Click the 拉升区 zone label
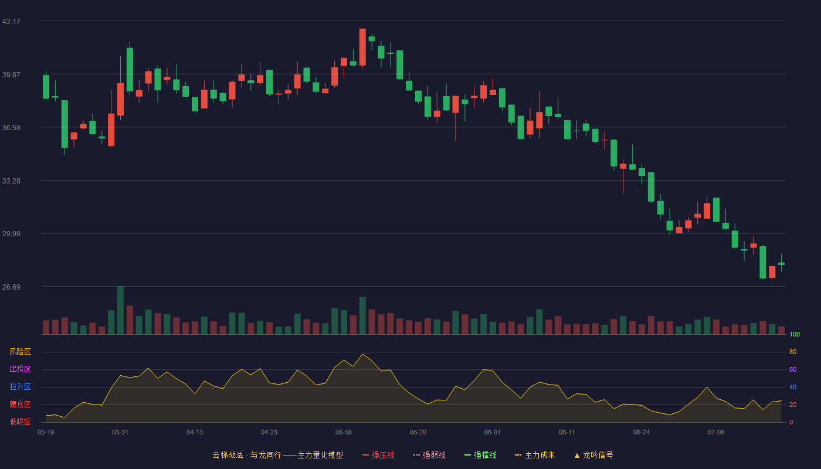This screenshot has width=821, height=469. [x=20, y=387]
